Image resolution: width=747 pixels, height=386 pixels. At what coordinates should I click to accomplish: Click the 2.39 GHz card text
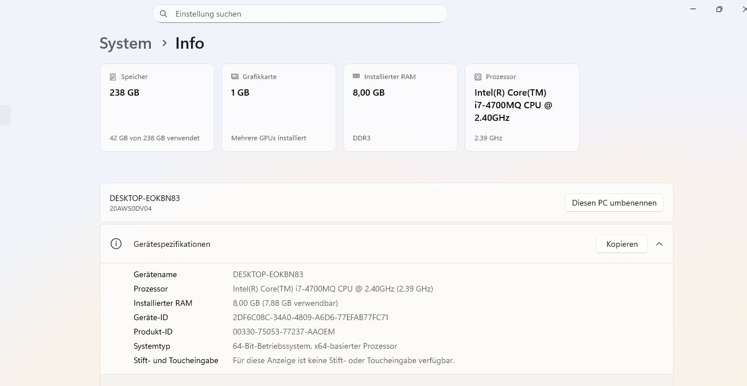point(488,138)
